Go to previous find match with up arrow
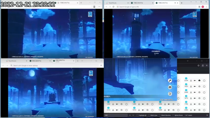 click(x=130, y=115)
